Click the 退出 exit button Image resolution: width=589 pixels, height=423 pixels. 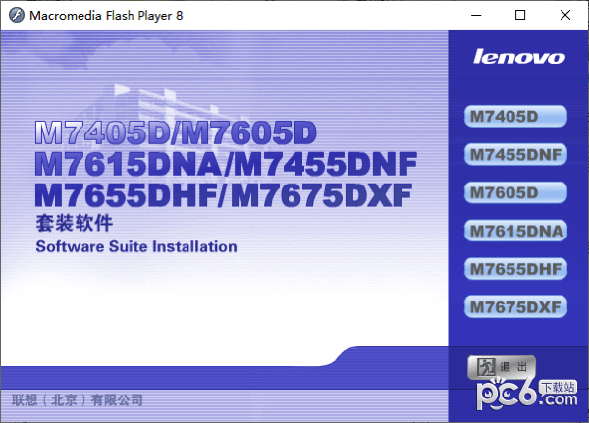coord(502,367)
